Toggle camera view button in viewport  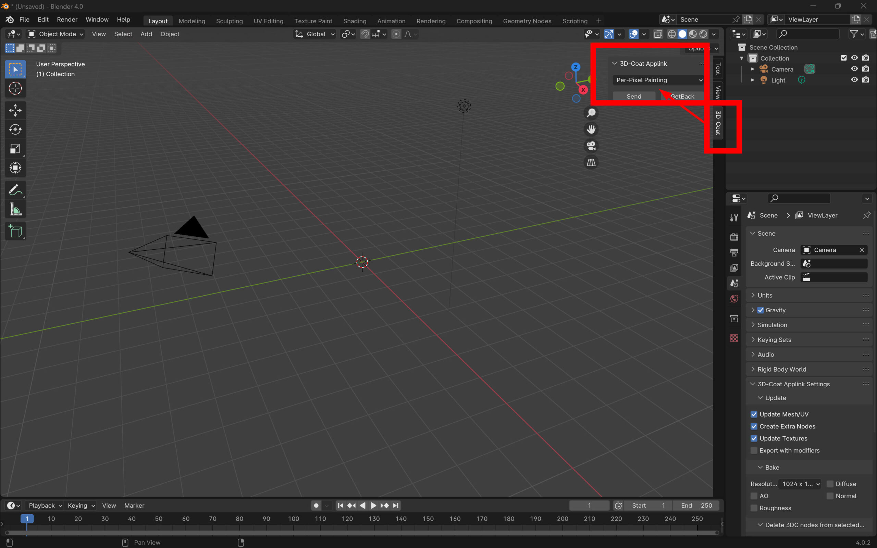[591, 146]
